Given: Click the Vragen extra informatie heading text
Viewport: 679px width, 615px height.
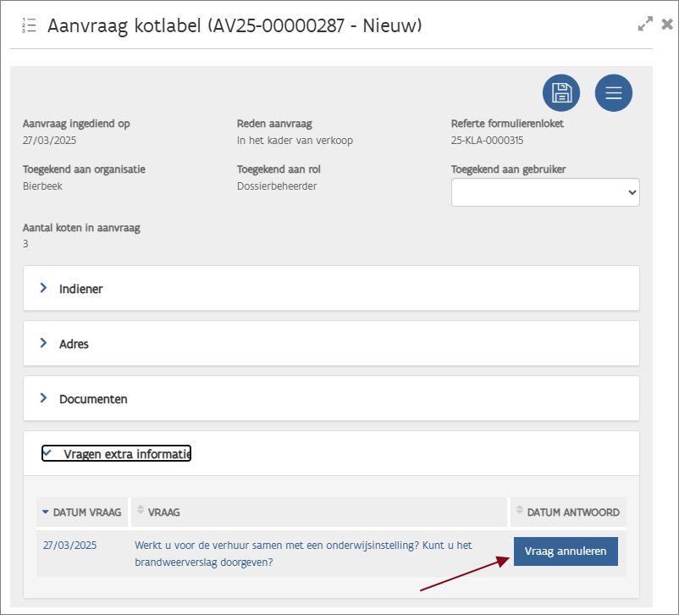Looking at the screenshot, I should pyautogui.click(x=126, y=454).
